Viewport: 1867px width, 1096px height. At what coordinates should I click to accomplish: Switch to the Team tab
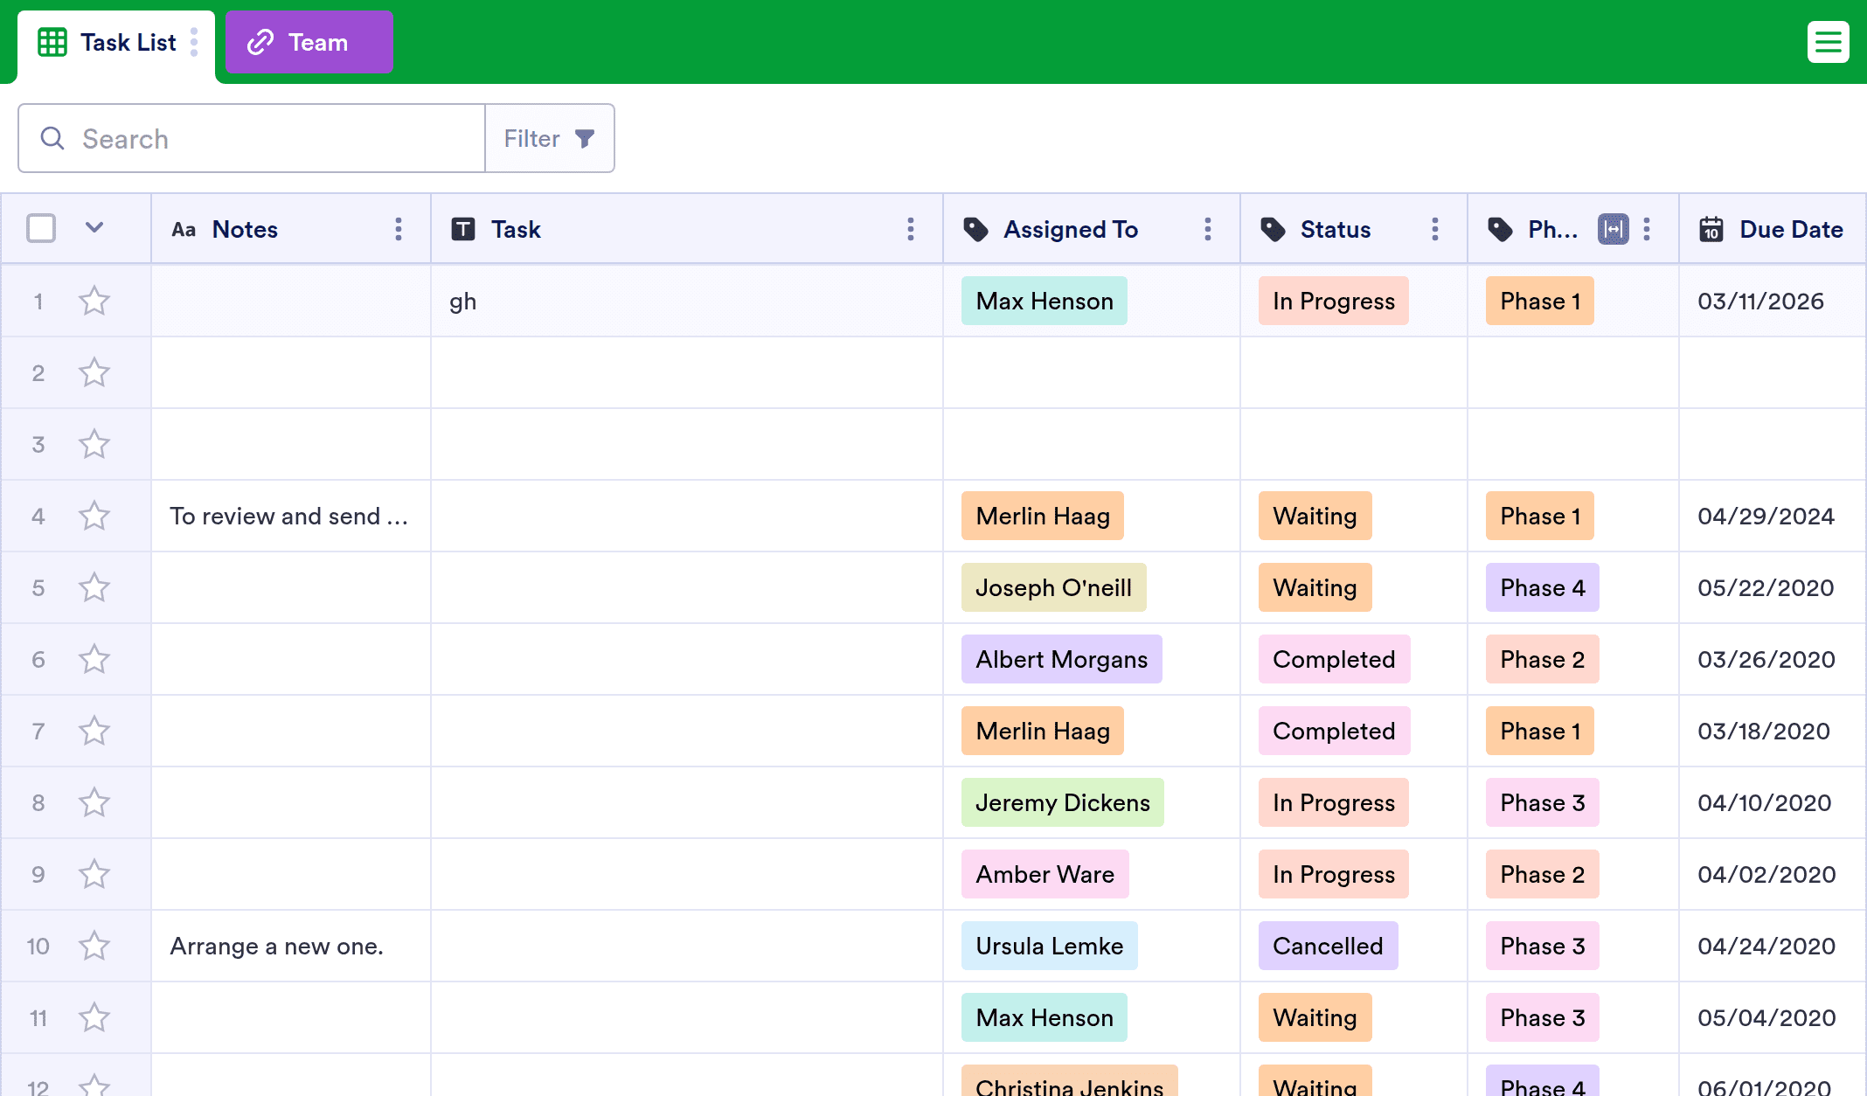tap(309, 42)
